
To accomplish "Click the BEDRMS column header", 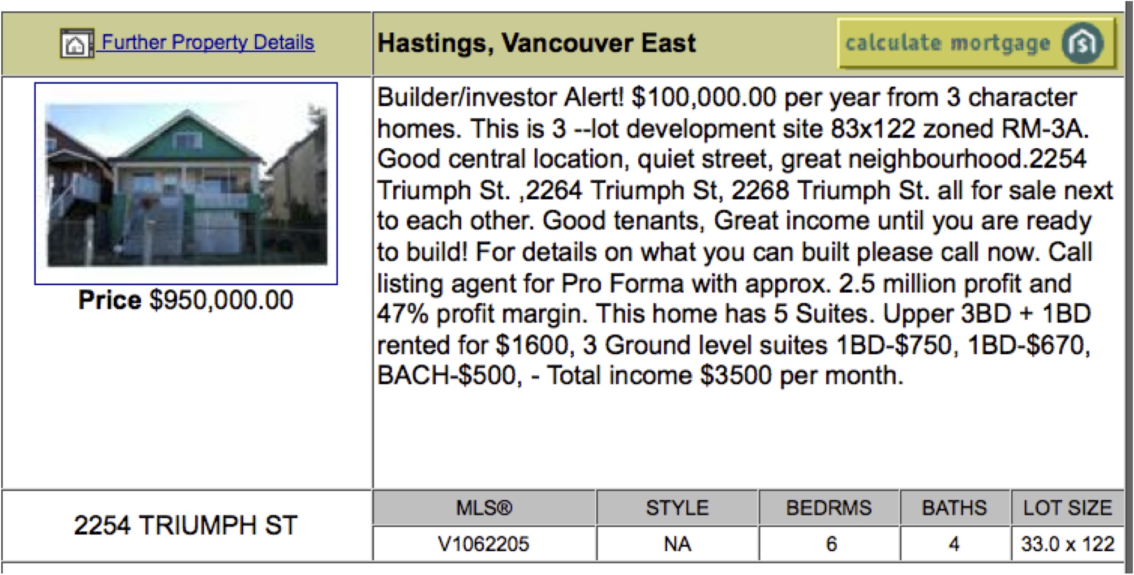I will [x=828, y=508].
